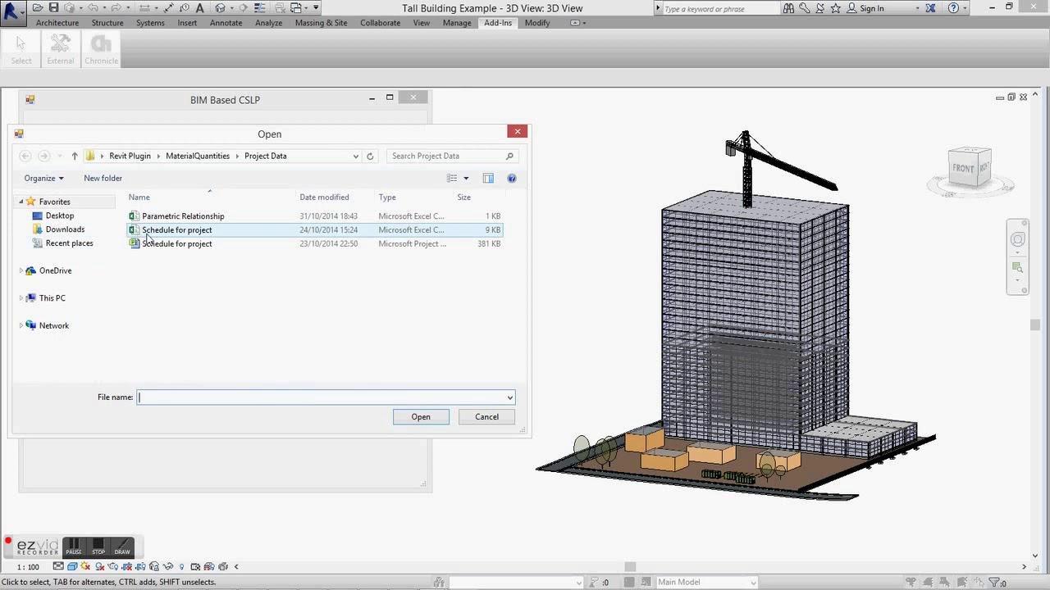Click the Cancel button in the dialog
Viewport: 1050px width, 590px height.
point(486,417)
